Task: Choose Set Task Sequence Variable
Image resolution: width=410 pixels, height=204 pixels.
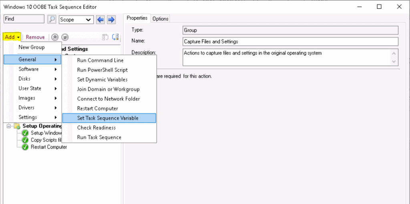Action: coord(109,118)
